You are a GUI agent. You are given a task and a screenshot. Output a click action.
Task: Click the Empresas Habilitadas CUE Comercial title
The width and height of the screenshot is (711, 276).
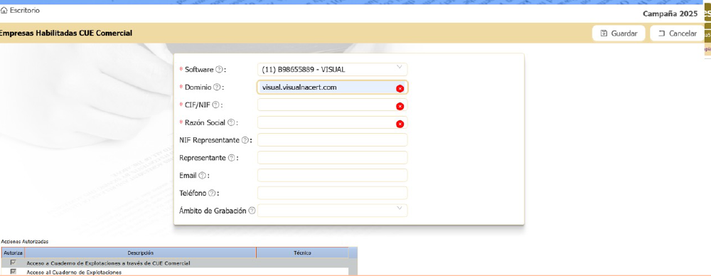[66, 33]
